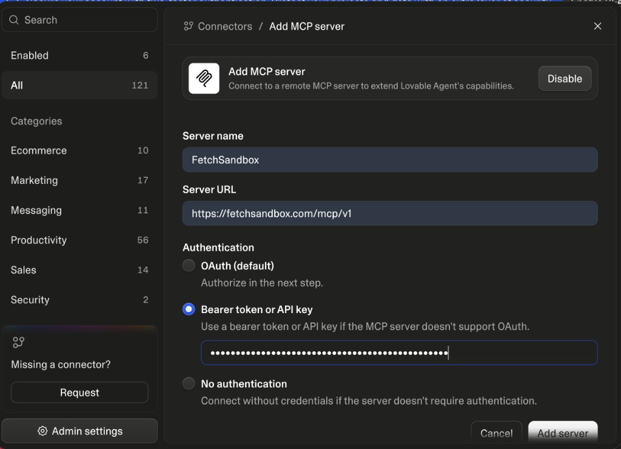Open Admin settings
Image resolution: width=621 pixels, height=449 pixels.
pos(79,431)
